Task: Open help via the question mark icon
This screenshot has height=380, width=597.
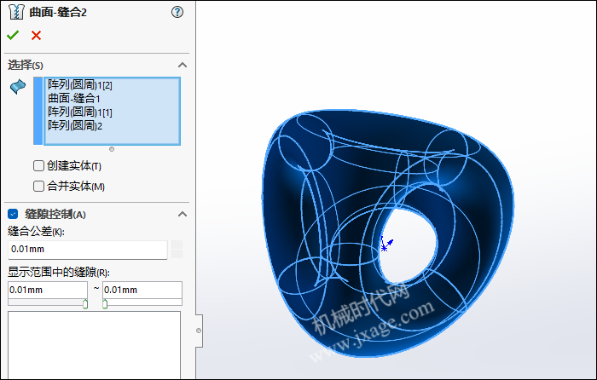Action: tap(177, 12)
